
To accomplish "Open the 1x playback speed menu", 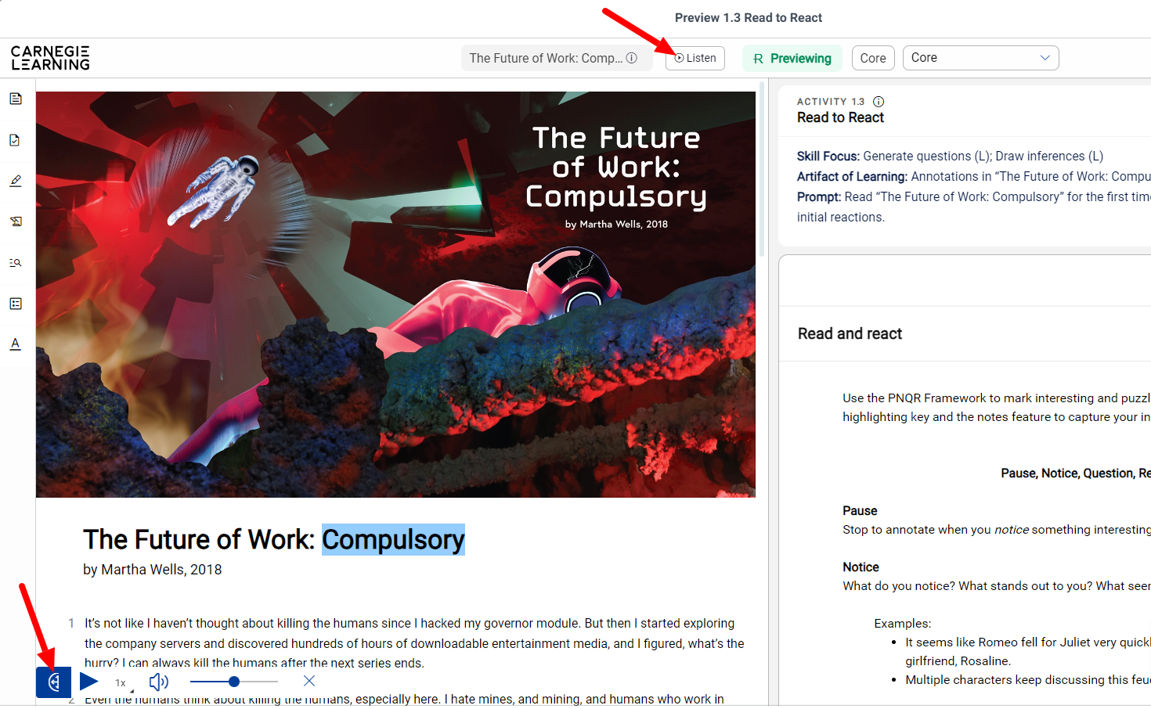I will click(x=122, y=683).
